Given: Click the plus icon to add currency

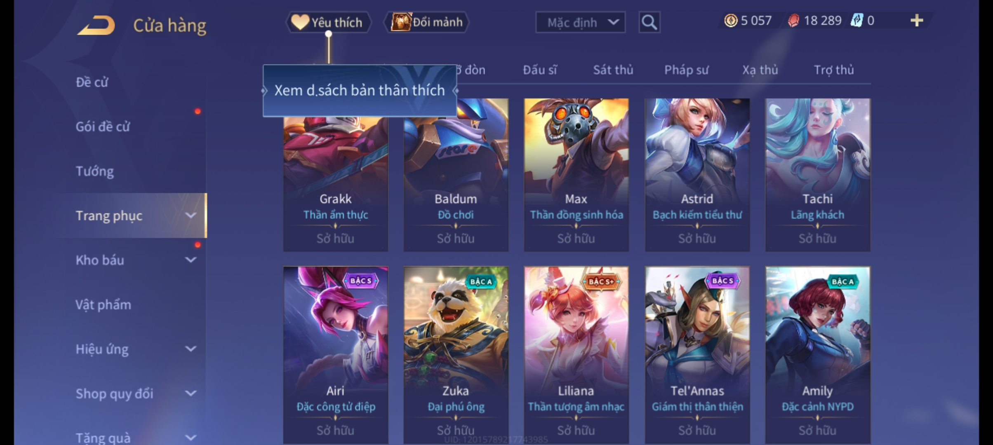Looking at the screenshot, I should click(916, 21).
